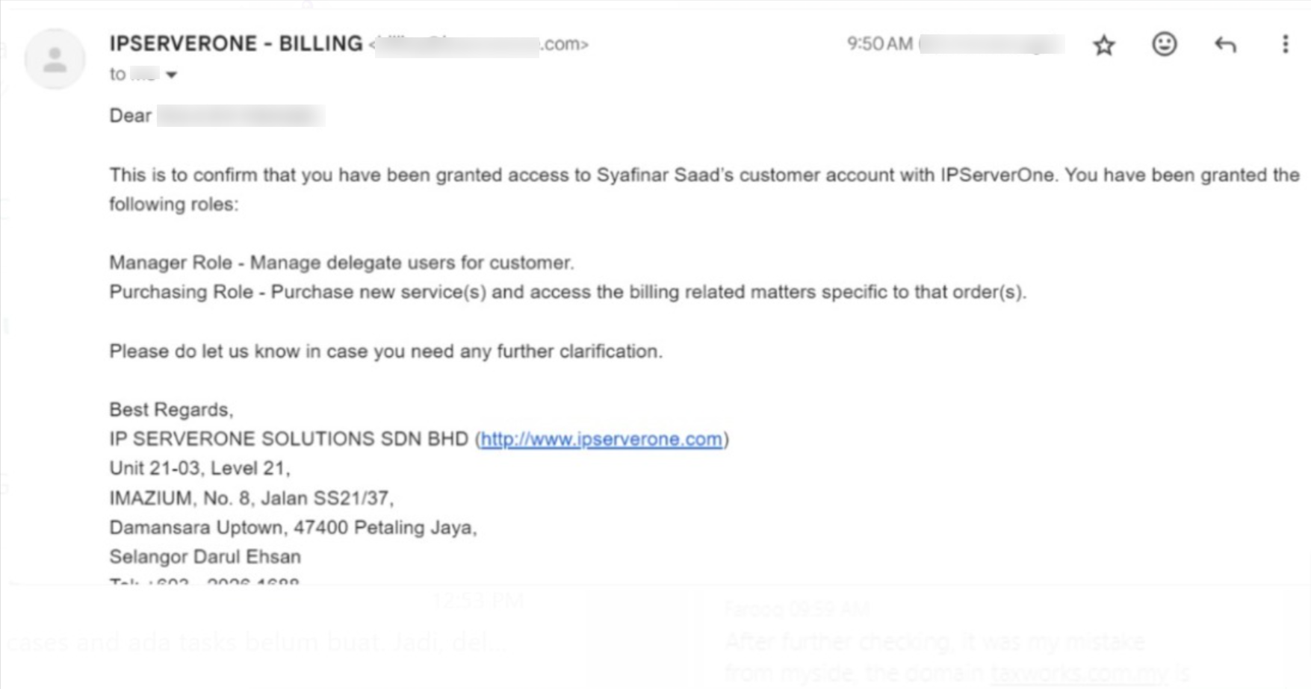The image size is (1311, 689).
Task: Click the "Purchasing Role" description line
Action: point(568,292)
